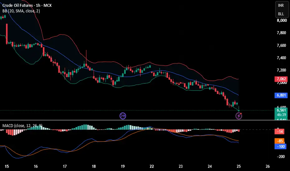290x171 pixels.
Task: Click date 26 on the time axis
Action: tap(268, 166)
